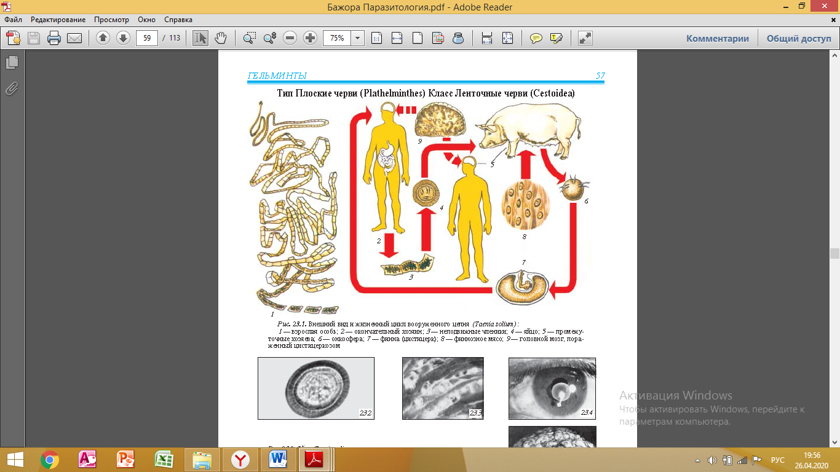Open File Explorer from taskbar
The width and height of the screenshot is (840, 472).
202,460
